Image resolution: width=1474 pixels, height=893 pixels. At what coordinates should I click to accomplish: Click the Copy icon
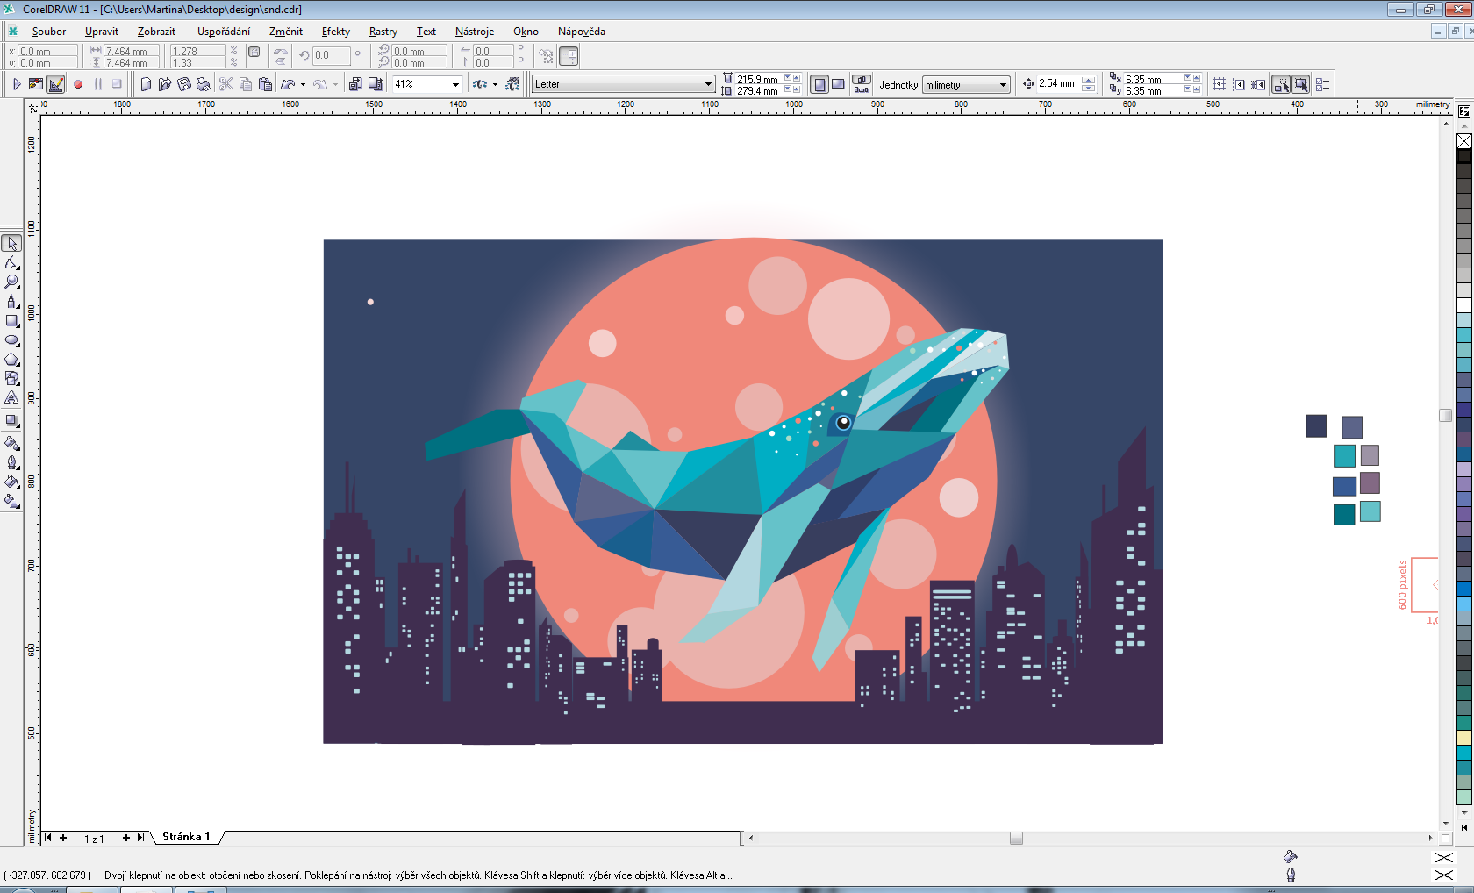coord(246,84)
